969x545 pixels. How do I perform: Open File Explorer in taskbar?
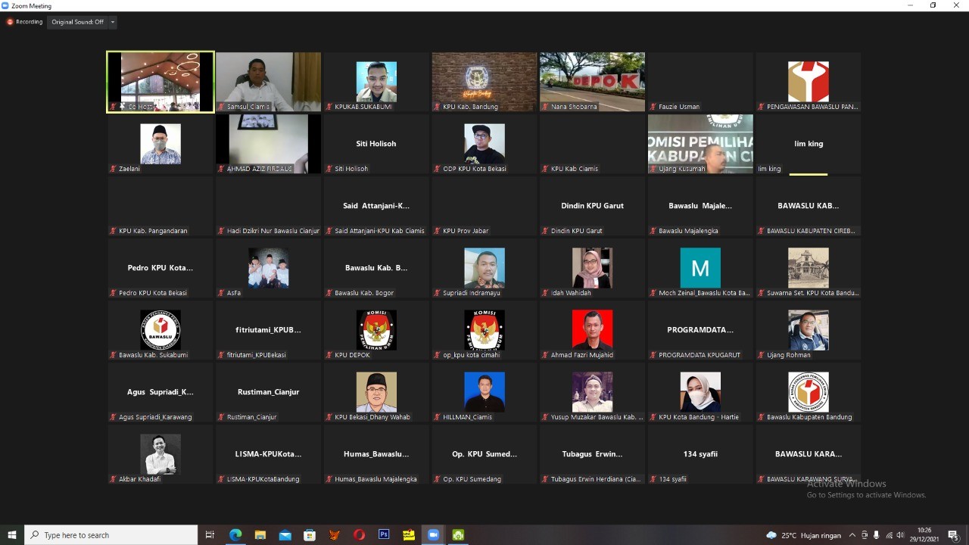(260, 535)
